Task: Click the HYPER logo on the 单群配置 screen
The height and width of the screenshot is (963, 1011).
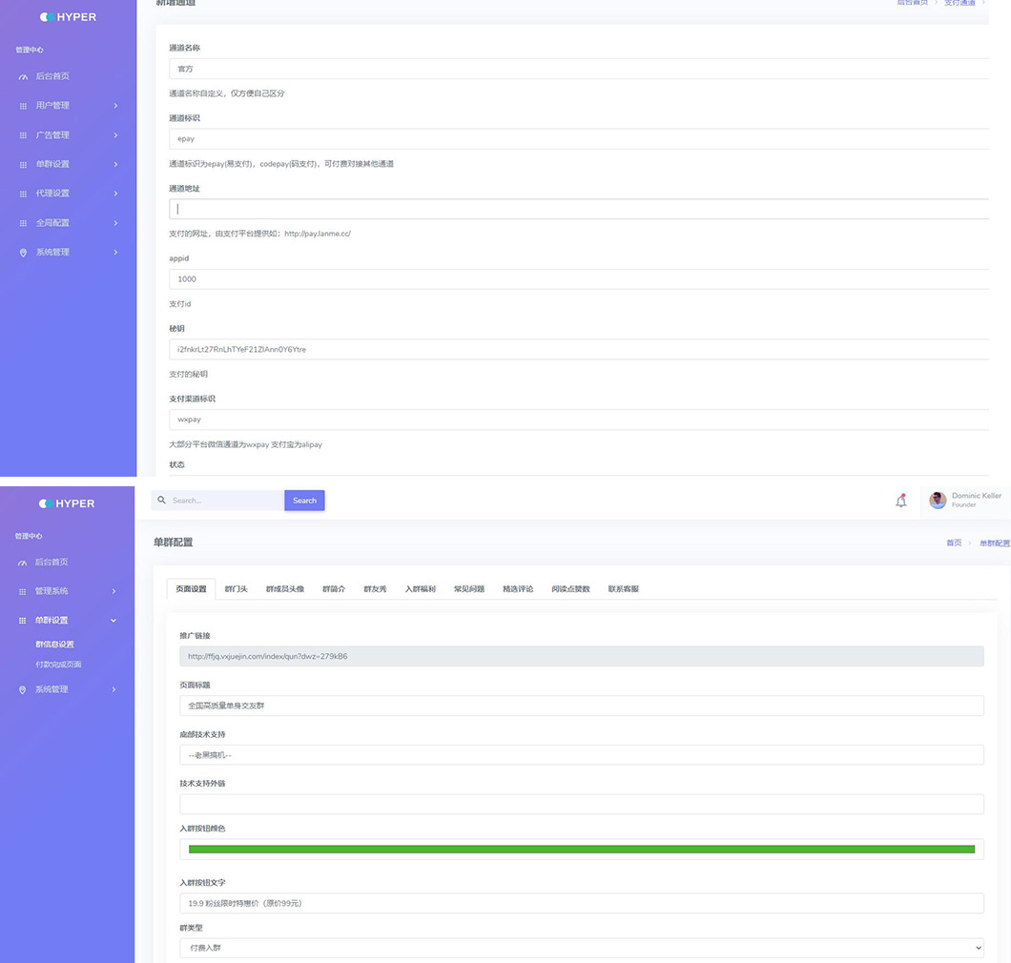Action: (x=67, y=503)
